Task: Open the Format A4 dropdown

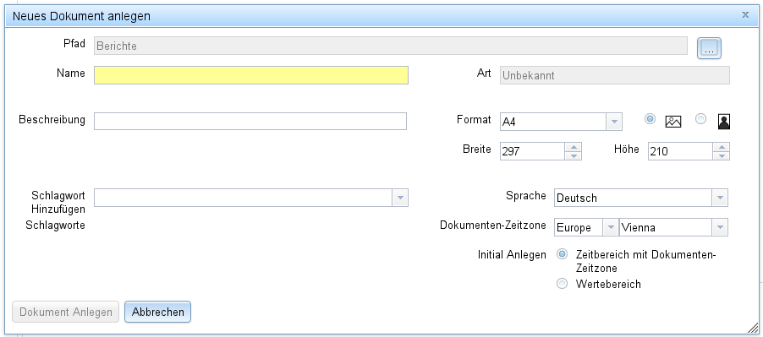Action: click(x=614, y=122)
